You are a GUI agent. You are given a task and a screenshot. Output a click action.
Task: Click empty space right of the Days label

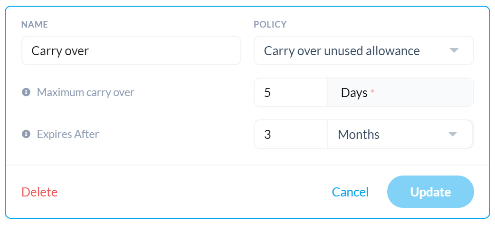(423, 93)
